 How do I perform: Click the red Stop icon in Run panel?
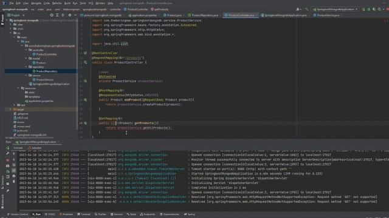(8, 160)
